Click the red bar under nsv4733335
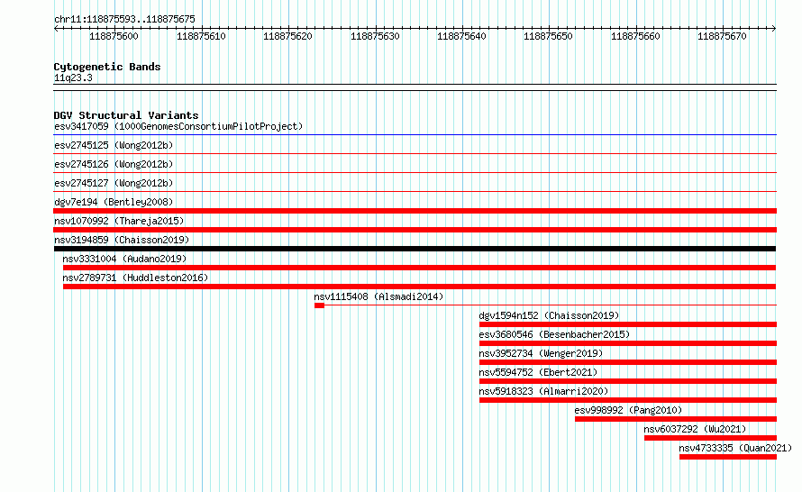This screenshot has width=802, height=492. click(x=728, y=457)
